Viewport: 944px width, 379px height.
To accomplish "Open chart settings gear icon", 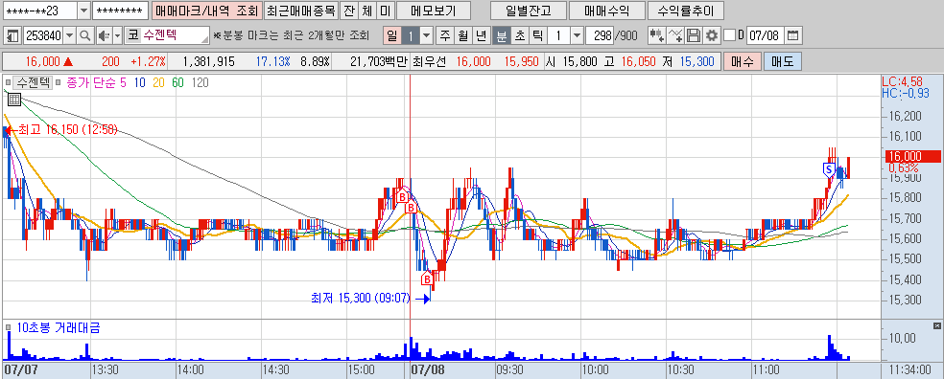I will (712, 36).
